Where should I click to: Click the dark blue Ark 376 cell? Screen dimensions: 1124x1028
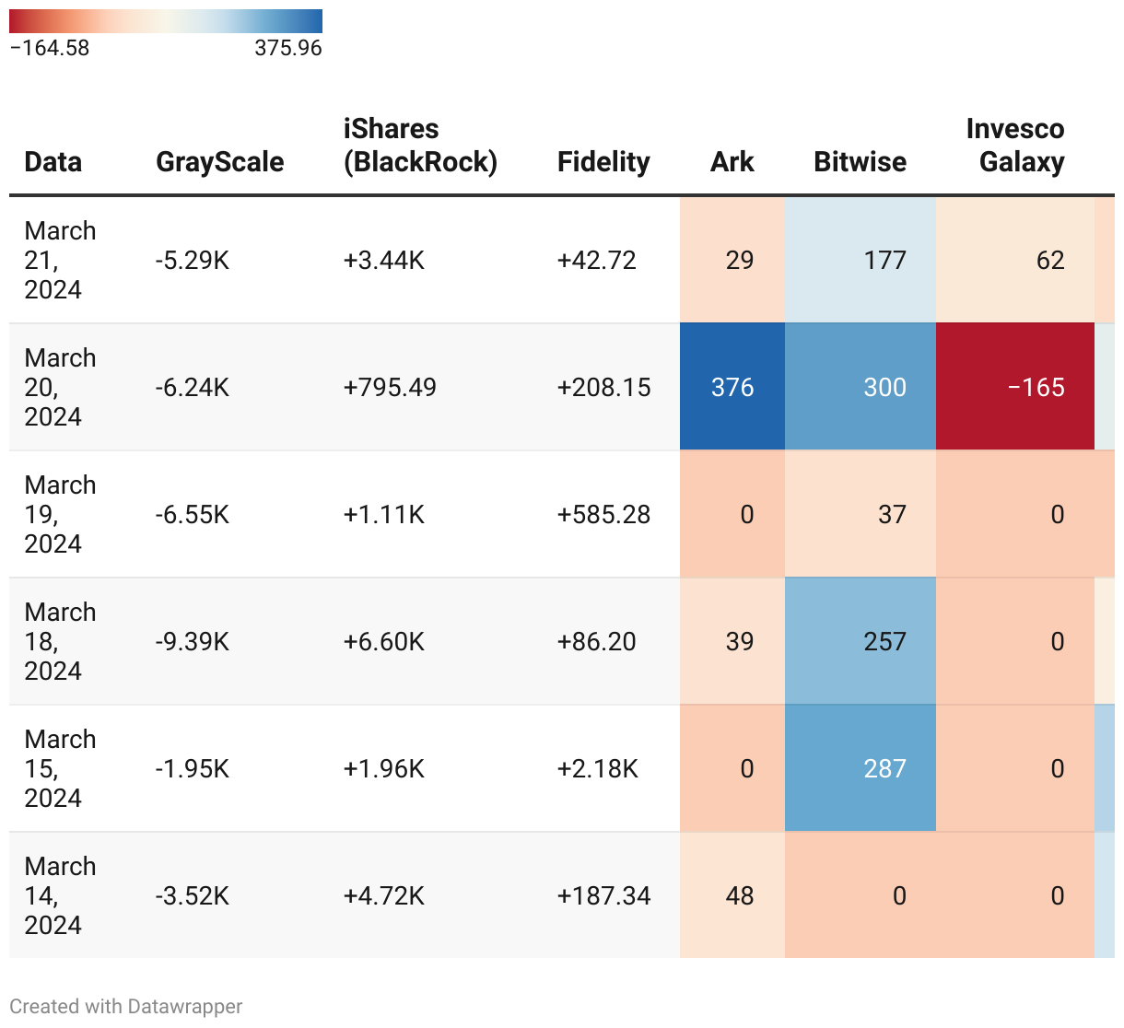point(732,387)
